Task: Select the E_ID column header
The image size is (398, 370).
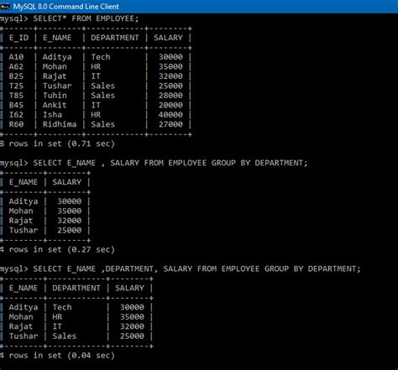Action: coord(18,38)
